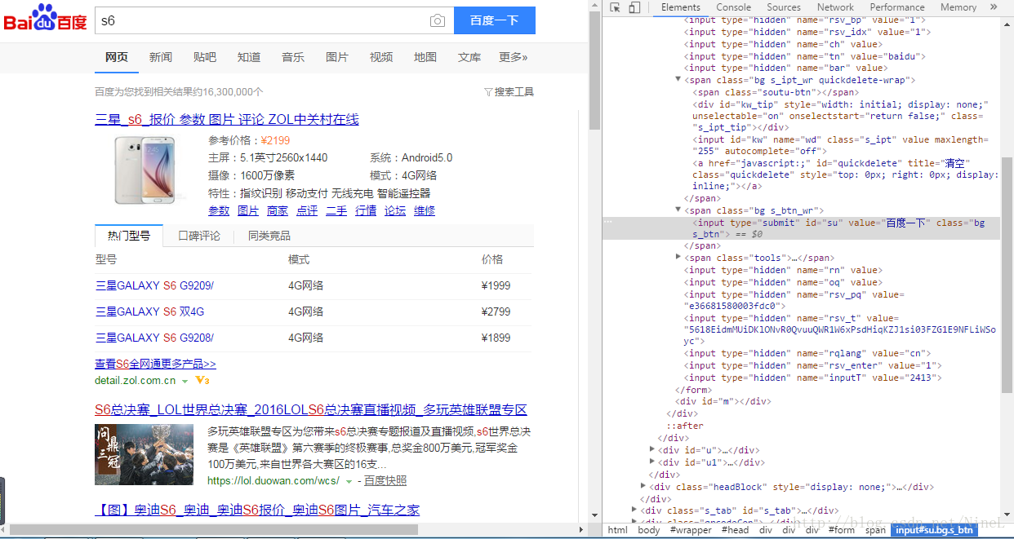The width and height of the screenshot is (1014, 539).
Task: Open the Sources panel tab
Action: 784,7
